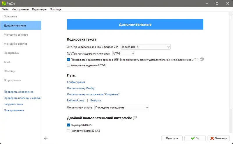Click the Проверить обновления link
The width and height of the screenshot is (233, 144).
[x=19, y=92]
